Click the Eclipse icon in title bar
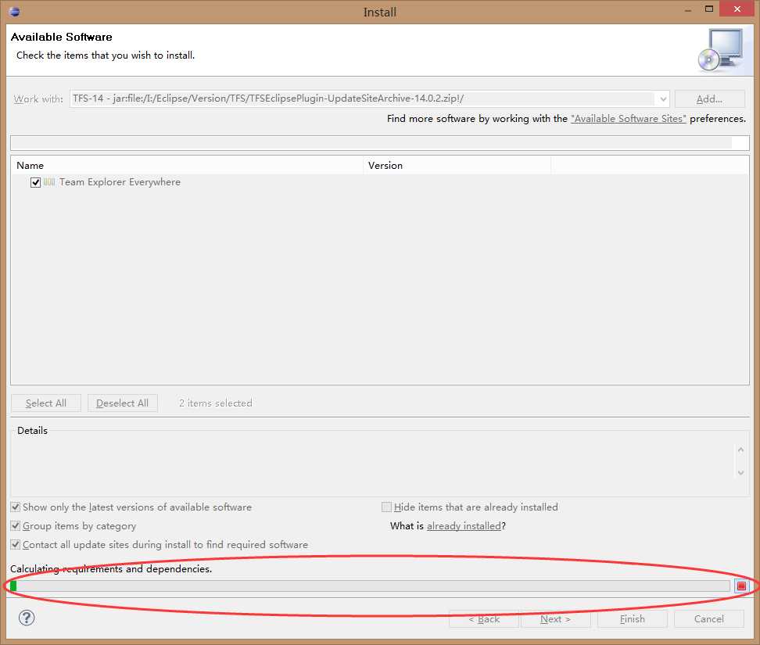Image resolution: width=760 pixels, height=645 pixels. pyautogui.click(x=15, y=12)
